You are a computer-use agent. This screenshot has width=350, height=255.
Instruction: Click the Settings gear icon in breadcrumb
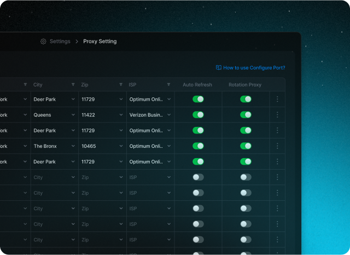[43, 42]
